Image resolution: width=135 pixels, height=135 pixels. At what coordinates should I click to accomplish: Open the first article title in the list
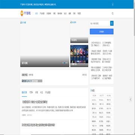coord(35,102)
